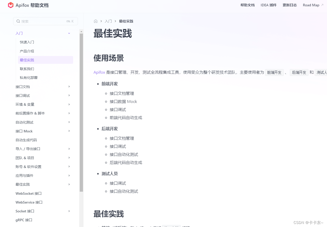The image size is (327, 227).
Task: Click the home icon in breadcrumb
Action: tap(96, 21)
